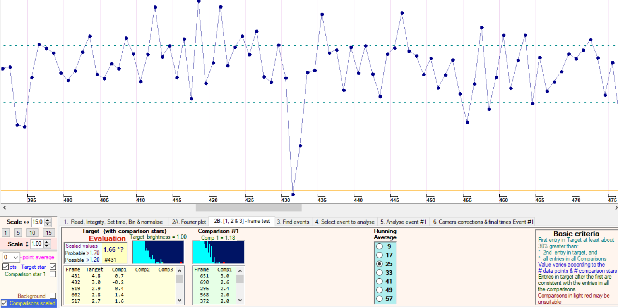
Task: Click the lowest data point near frame 431
Action: [x=293, y=194]
